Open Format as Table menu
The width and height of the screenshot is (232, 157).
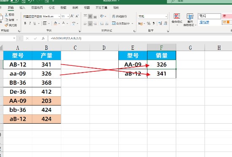[190, 20]
